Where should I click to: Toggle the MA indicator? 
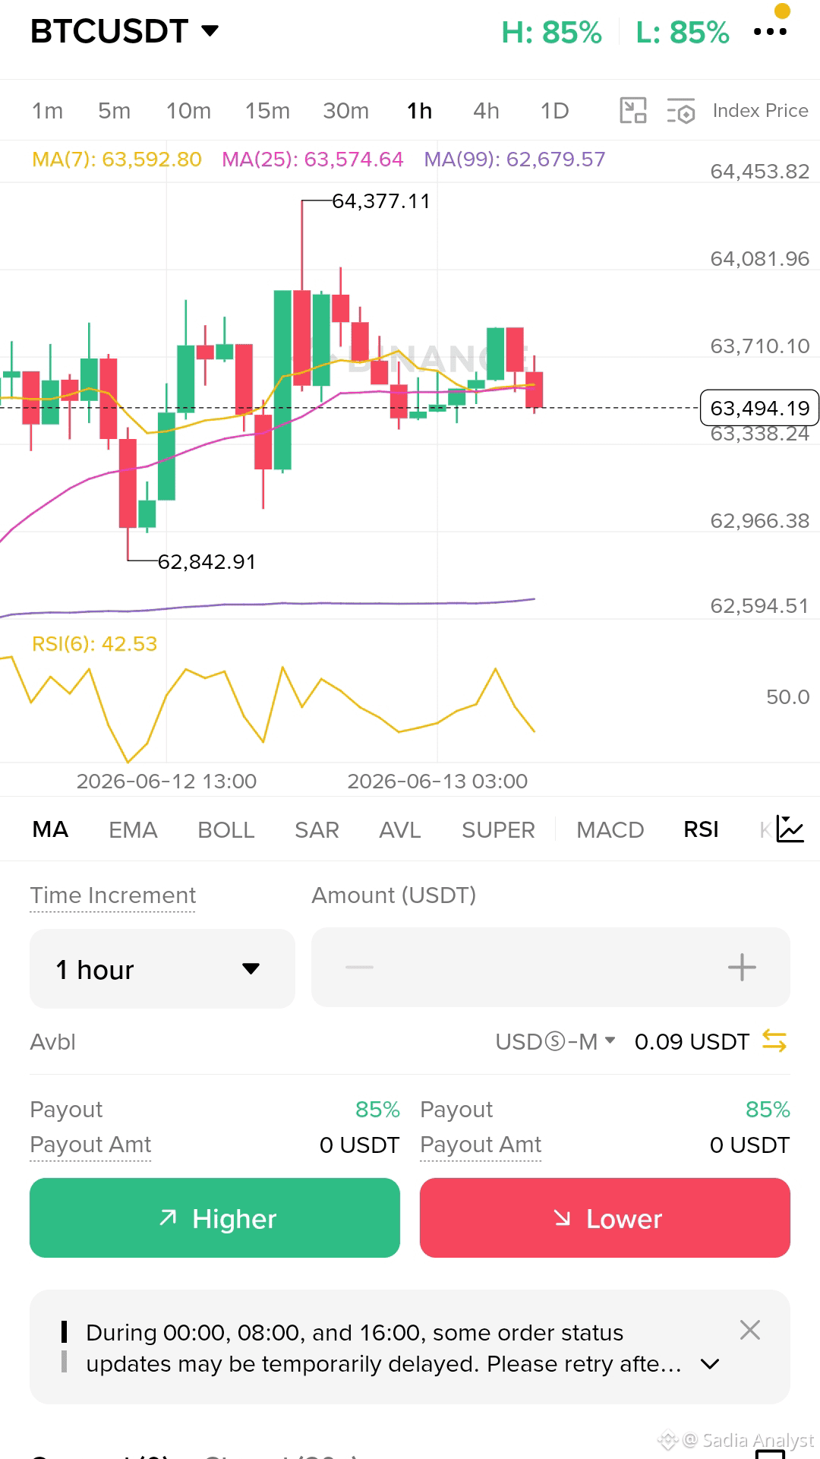coord(50,829)
